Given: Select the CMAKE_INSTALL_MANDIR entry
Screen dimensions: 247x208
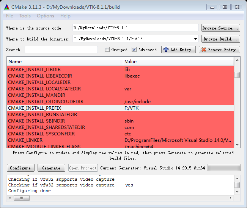Looking at the screenshot, I should click(x=120, y=95).
